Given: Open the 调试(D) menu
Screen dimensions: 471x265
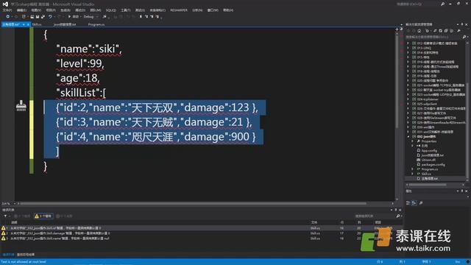Looking at the screenshot, I should pyautogui.click(x=80, y=10).
